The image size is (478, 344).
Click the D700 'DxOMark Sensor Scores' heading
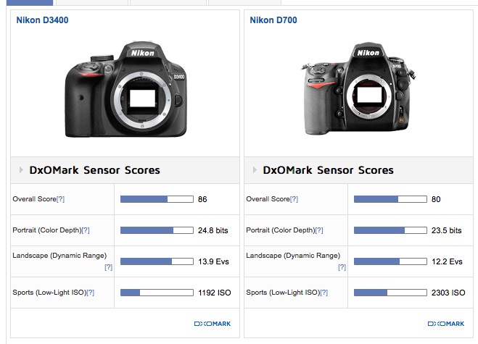pyautogui.click(x=328, y=170)
